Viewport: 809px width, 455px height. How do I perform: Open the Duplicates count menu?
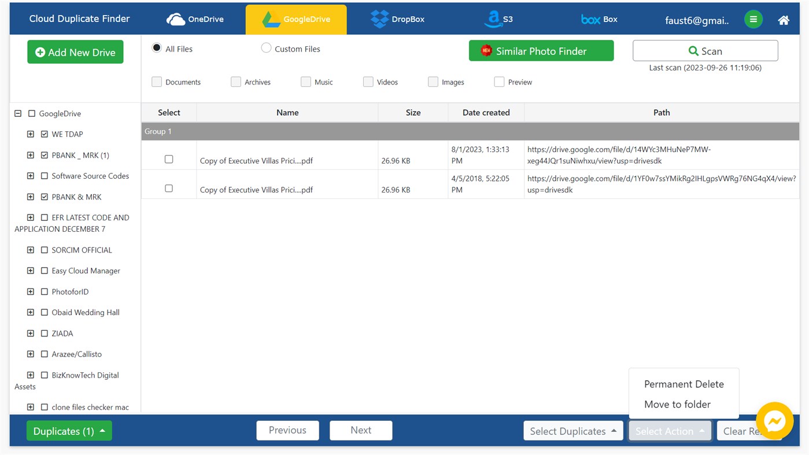[69, 430]
